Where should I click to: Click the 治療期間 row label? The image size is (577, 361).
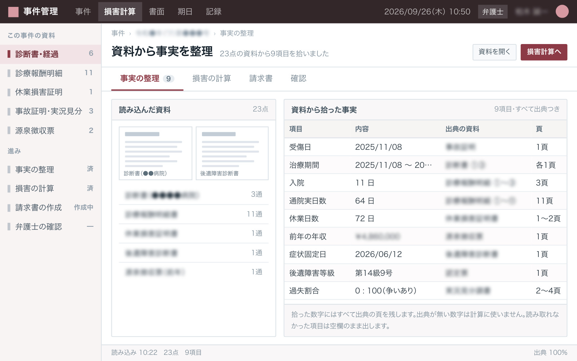click(x=304, y=165)
